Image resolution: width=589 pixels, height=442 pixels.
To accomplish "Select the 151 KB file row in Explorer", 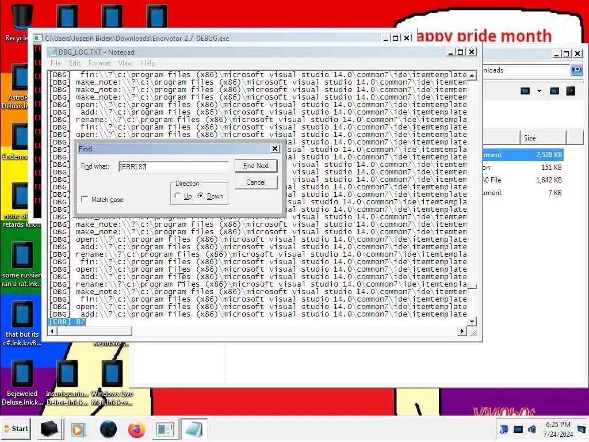I will (x=523, y=167).
